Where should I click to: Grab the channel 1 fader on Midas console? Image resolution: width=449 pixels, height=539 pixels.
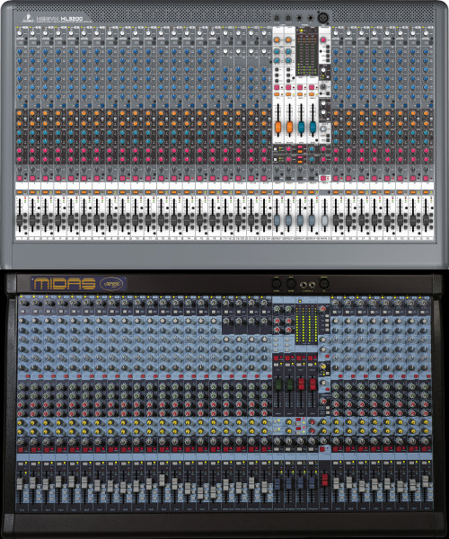[x=20, y=484]
